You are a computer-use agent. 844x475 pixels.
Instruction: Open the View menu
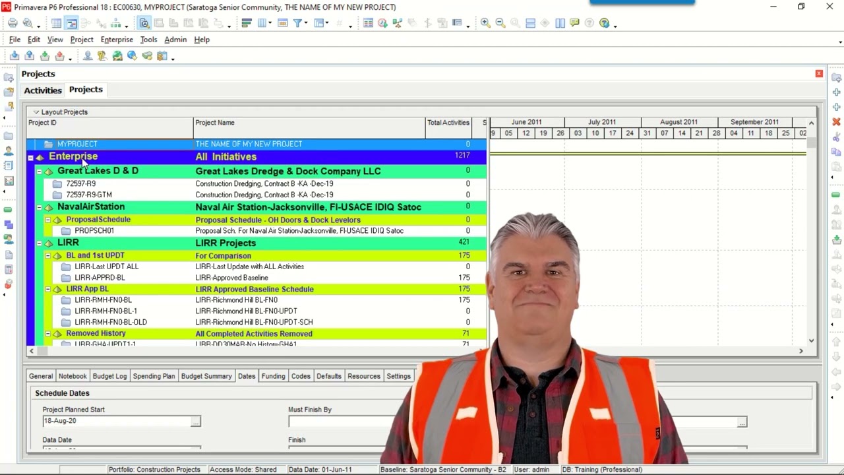coord(55,40)
